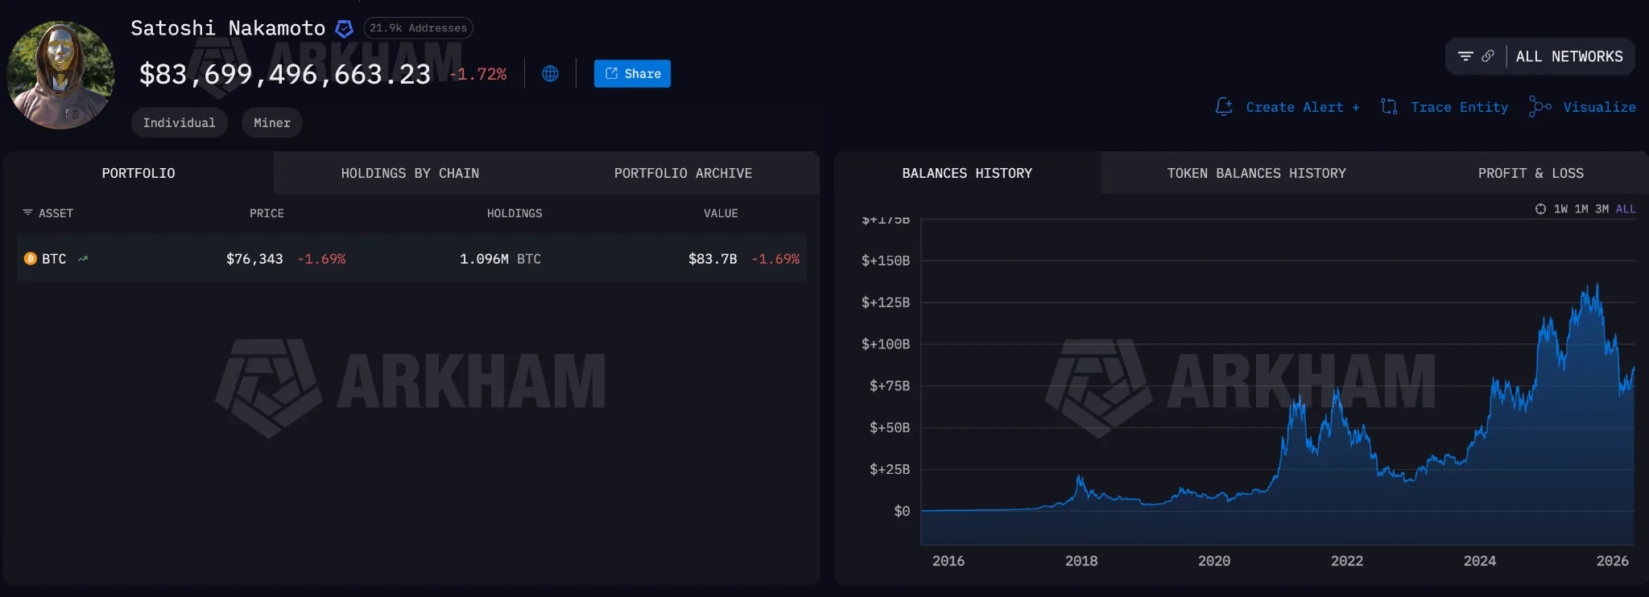Expand the 21.9k Addresses pill
The width and height of the screenshot is (1649, 597).
click(x=418, y=27)
